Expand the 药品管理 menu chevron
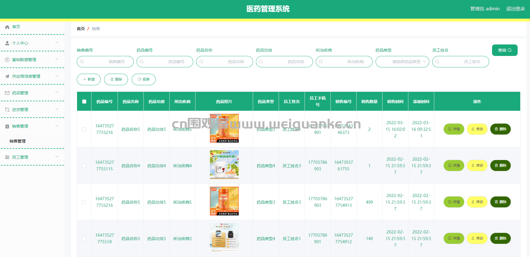This screenshot has height=257, width=530. click(57, 93)
